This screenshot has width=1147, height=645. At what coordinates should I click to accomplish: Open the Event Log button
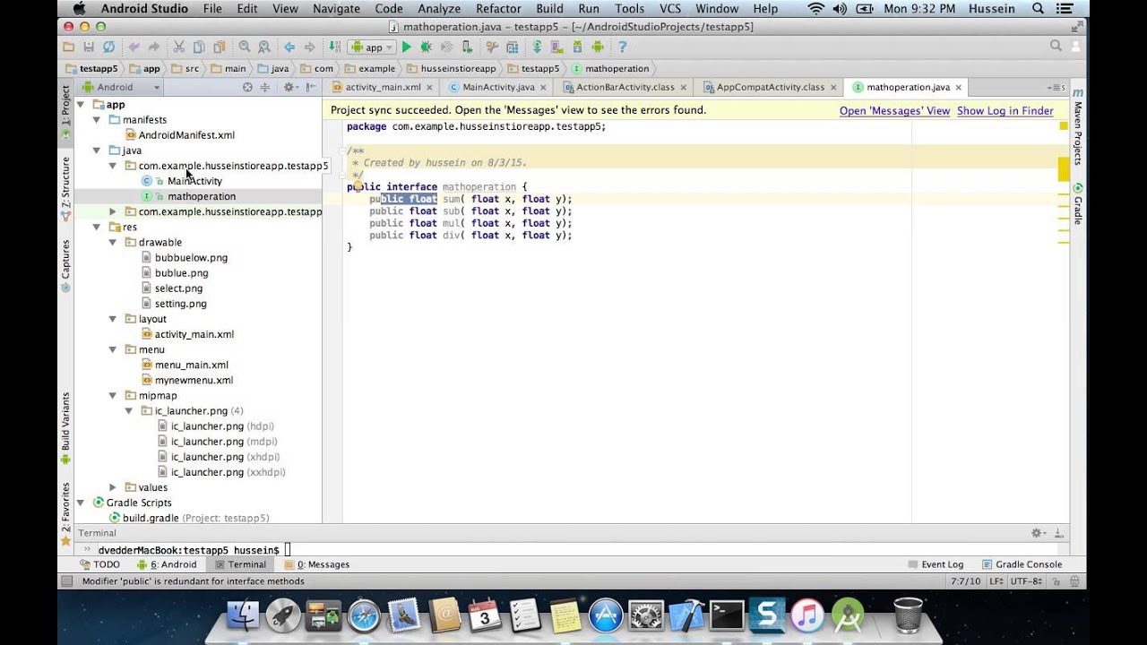[x=936, y=564]
